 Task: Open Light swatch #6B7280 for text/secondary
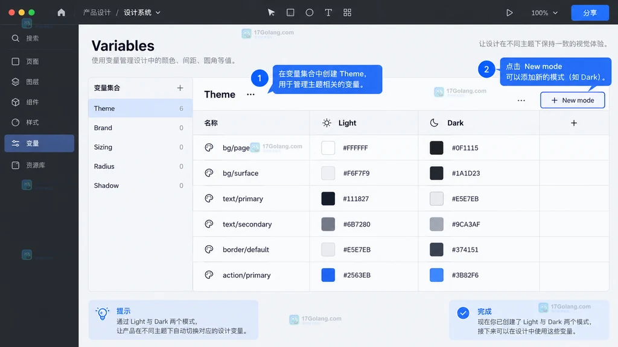pyautogui.click(x=328, y=224)
